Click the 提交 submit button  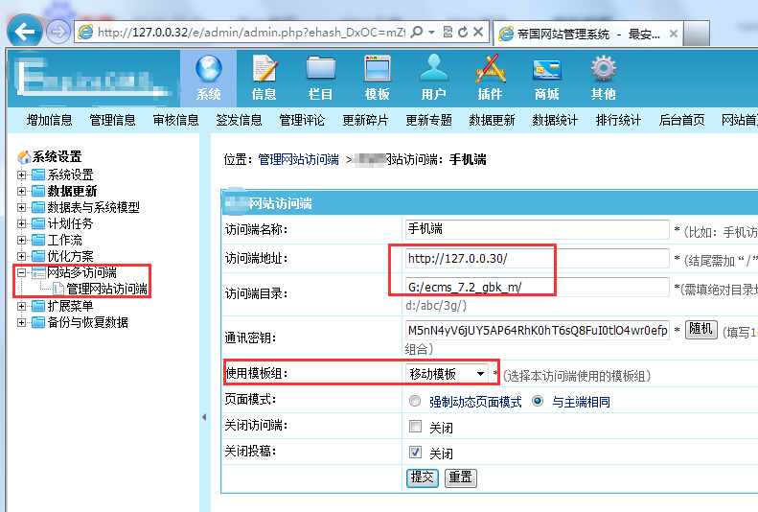[422, 477]
